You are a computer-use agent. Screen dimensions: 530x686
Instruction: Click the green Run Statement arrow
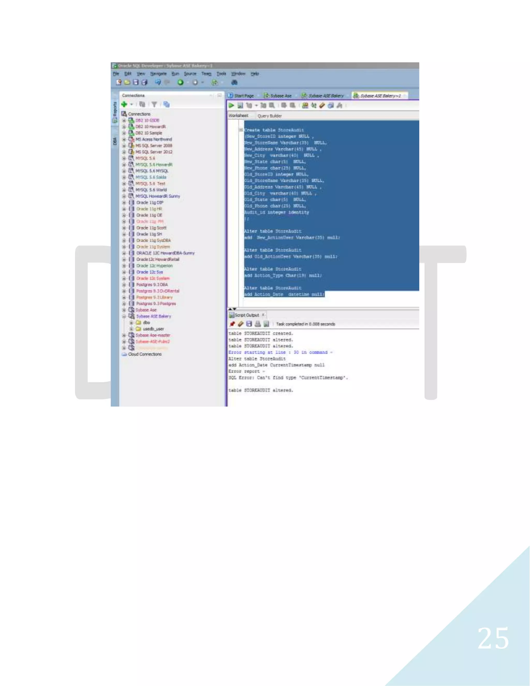231,106
